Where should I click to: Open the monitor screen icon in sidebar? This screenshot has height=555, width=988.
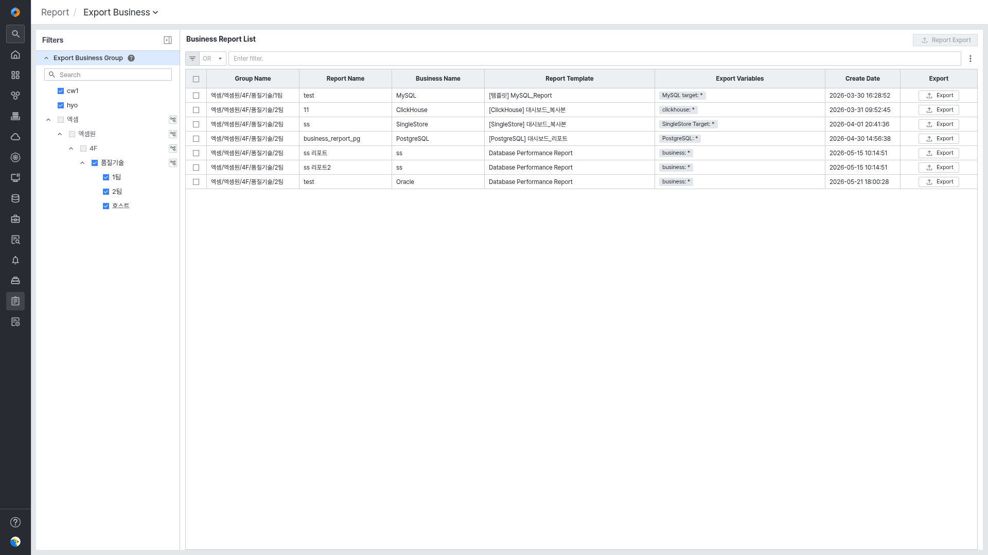[x=15, y=178]
